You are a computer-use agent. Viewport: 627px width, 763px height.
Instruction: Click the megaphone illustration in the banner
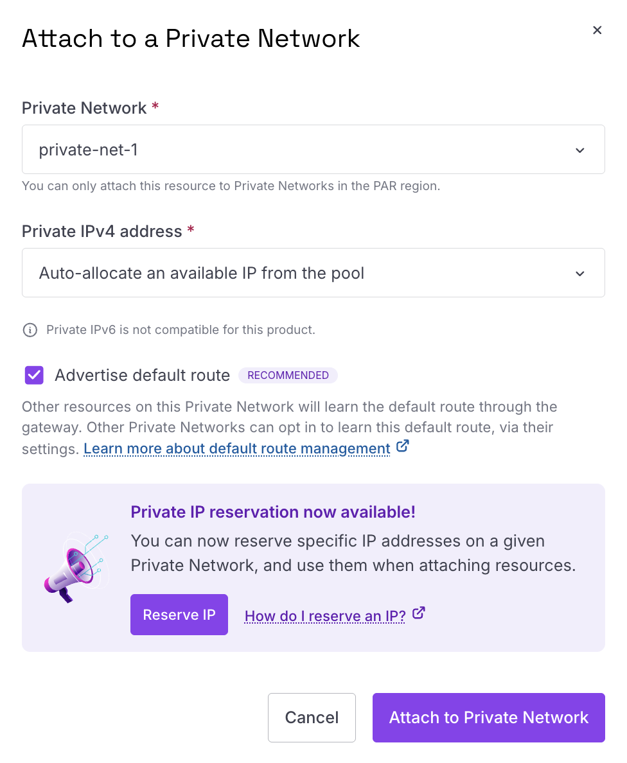tap(76, 567)
